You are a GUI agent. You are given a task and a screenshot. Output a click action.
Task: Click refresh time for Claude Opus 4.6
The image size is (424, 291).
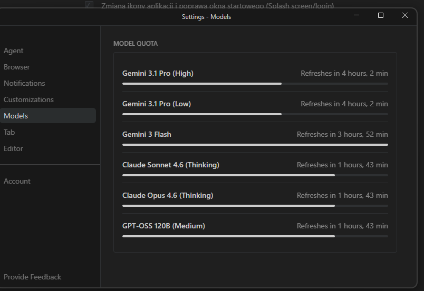[x=342, y=195]
